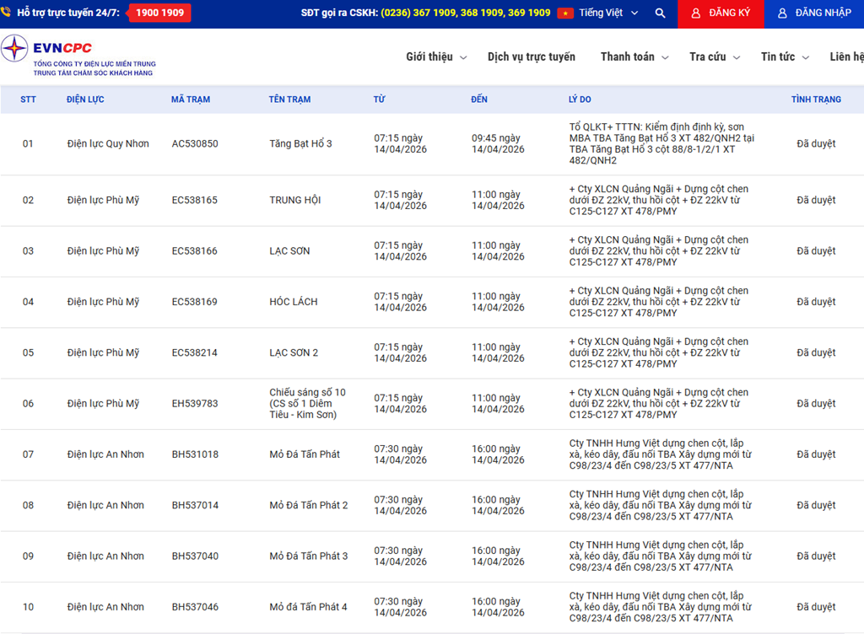The width and height of the screenshot is (864, 634).
Task: Expand the Thanh toán menu
Action: tap(634, 57)
